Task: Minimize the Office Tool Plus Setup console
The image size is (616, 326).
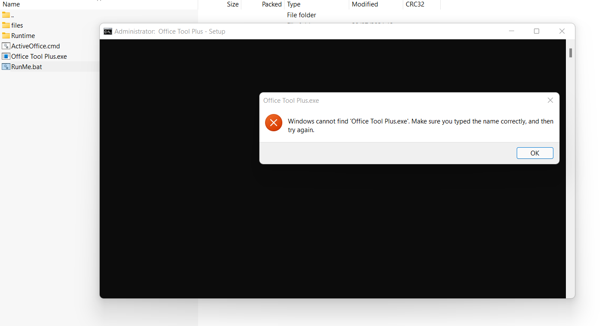Action: click(x=512, y=31)
